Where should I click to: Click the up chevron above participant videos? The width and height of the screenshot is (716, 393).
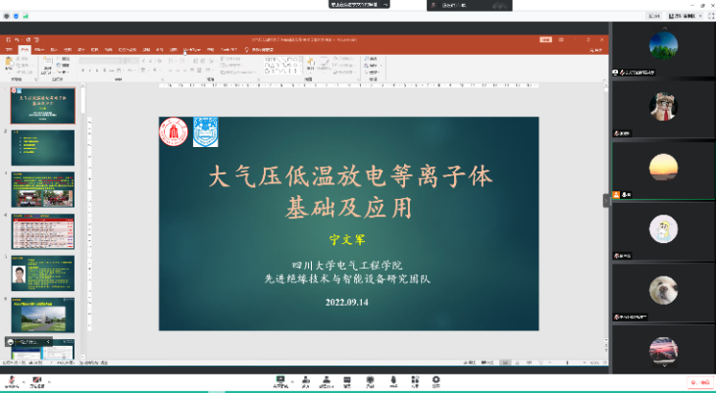click(x=663, y=27)
